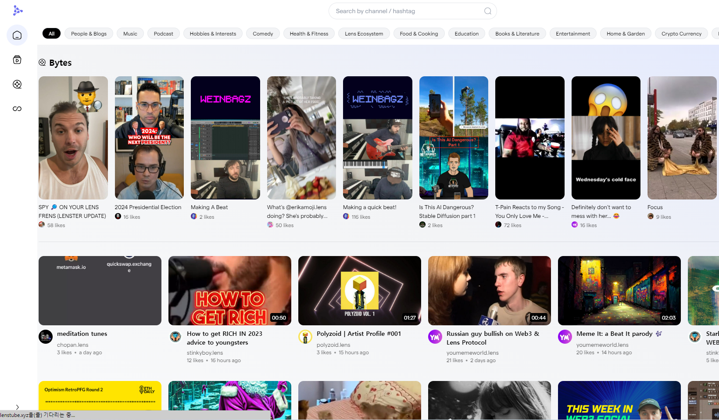The width and height of the screenshot is (719, 420).
Task: Visit the stinkyboy.lens channel link
Action: point(205,353)
